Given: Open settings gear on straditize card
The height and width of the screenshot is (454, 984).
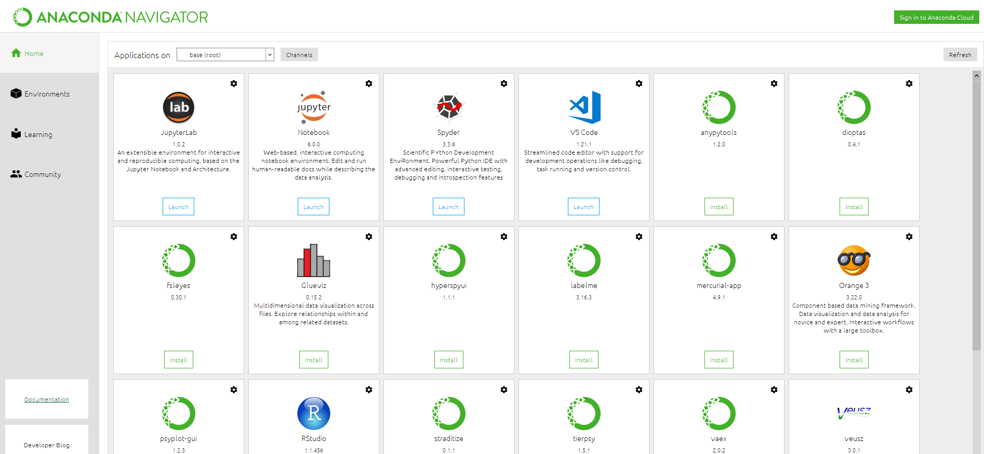Looking at the screenshot, I should coord(504,390).
